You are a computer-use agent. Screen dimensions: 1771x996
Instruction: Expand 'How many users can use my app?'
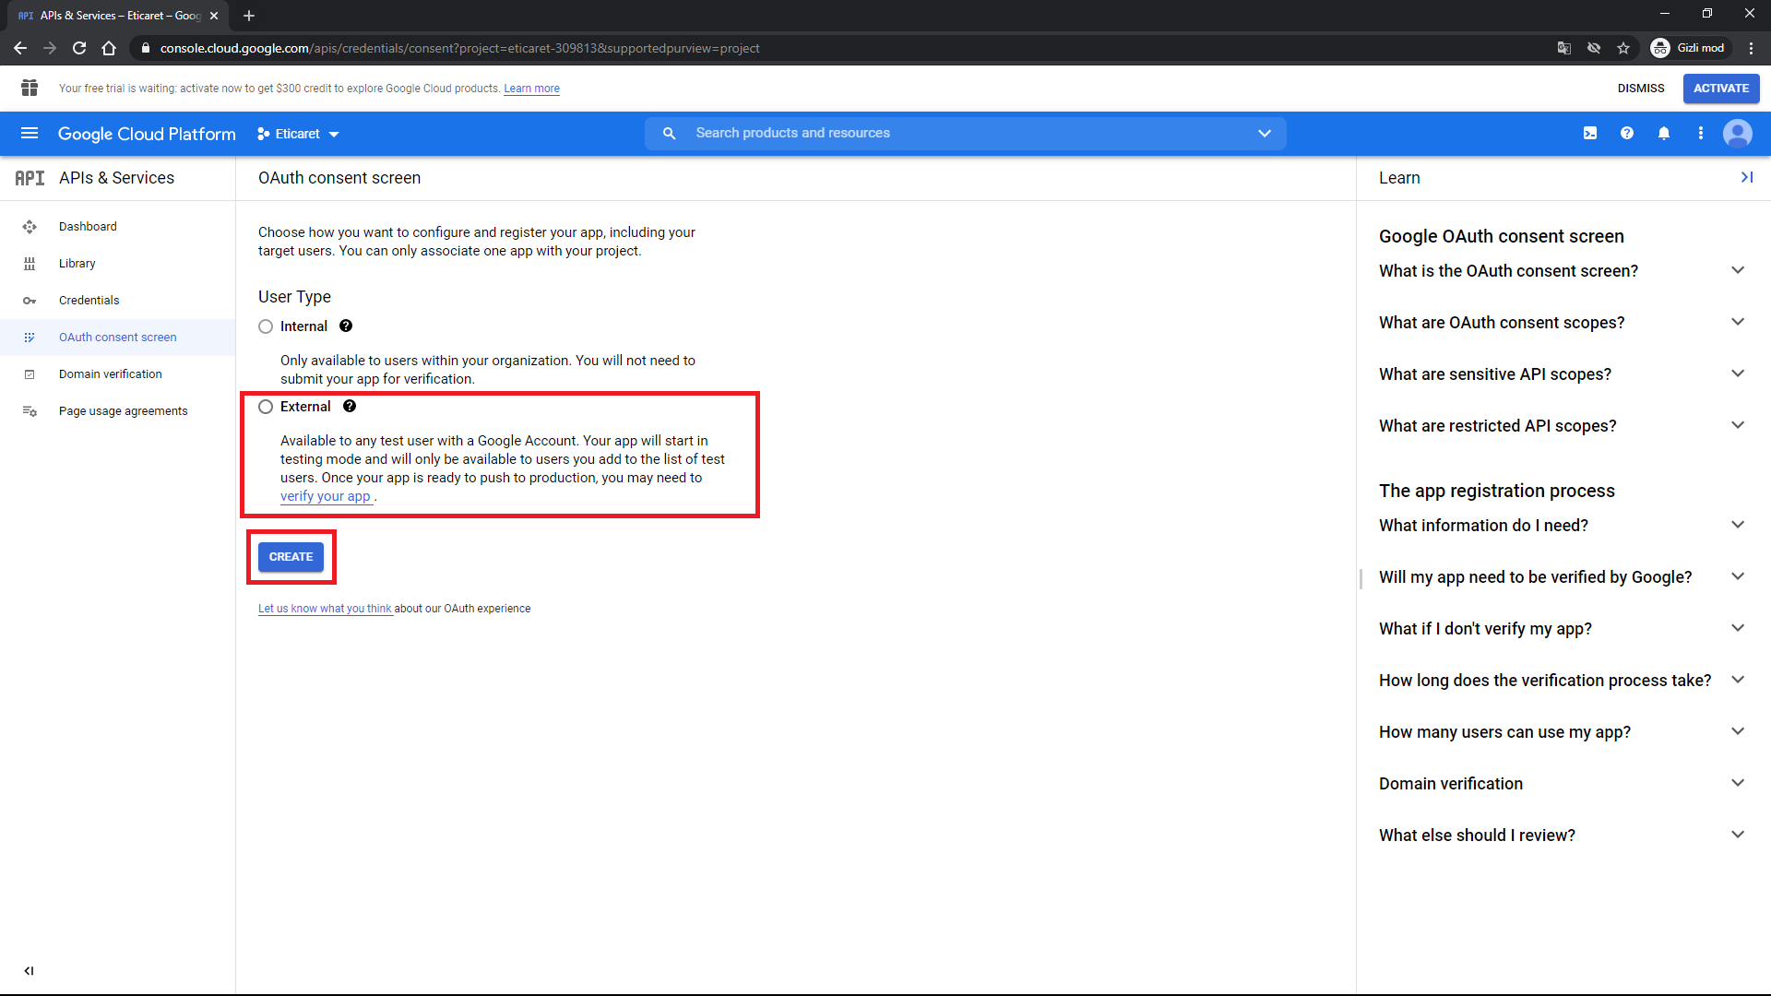1738,731
